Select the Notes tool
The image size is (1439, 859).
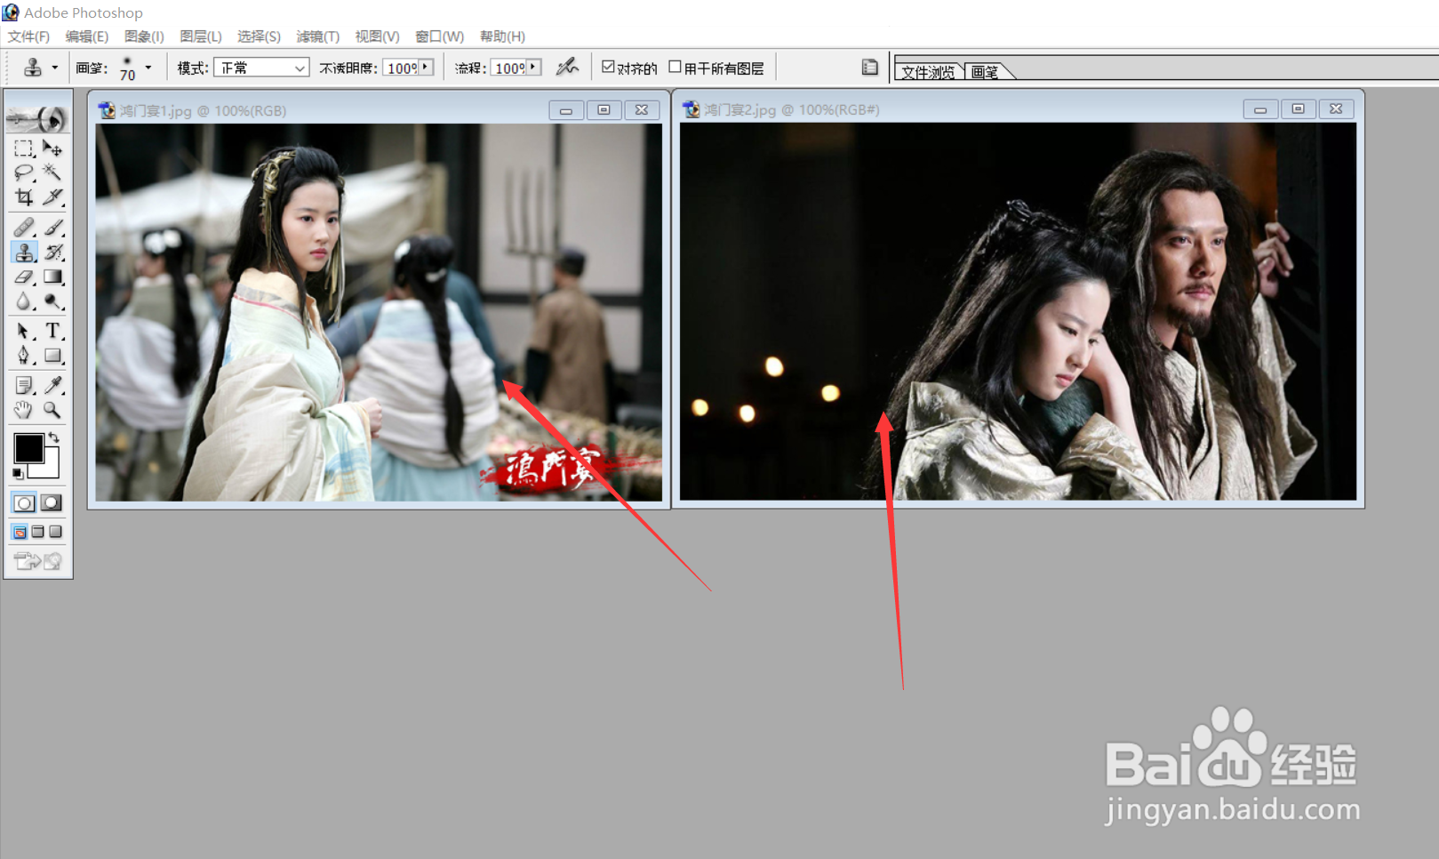point(24,385)
